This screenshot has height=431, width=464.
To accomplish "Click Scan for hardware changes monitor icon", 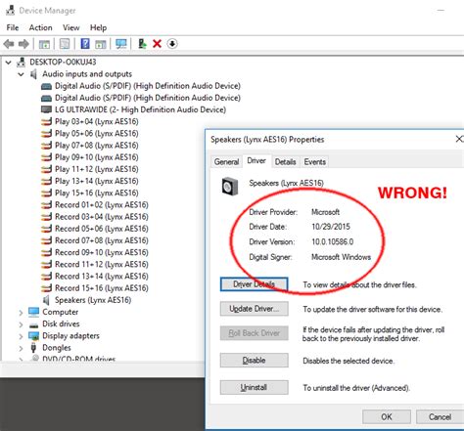I will point(121,44).
